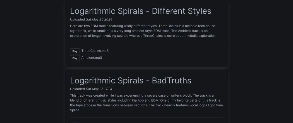293x123 pixels.
Task: Play the ThreeChains.mp3 track
Action: coord(75,51)
